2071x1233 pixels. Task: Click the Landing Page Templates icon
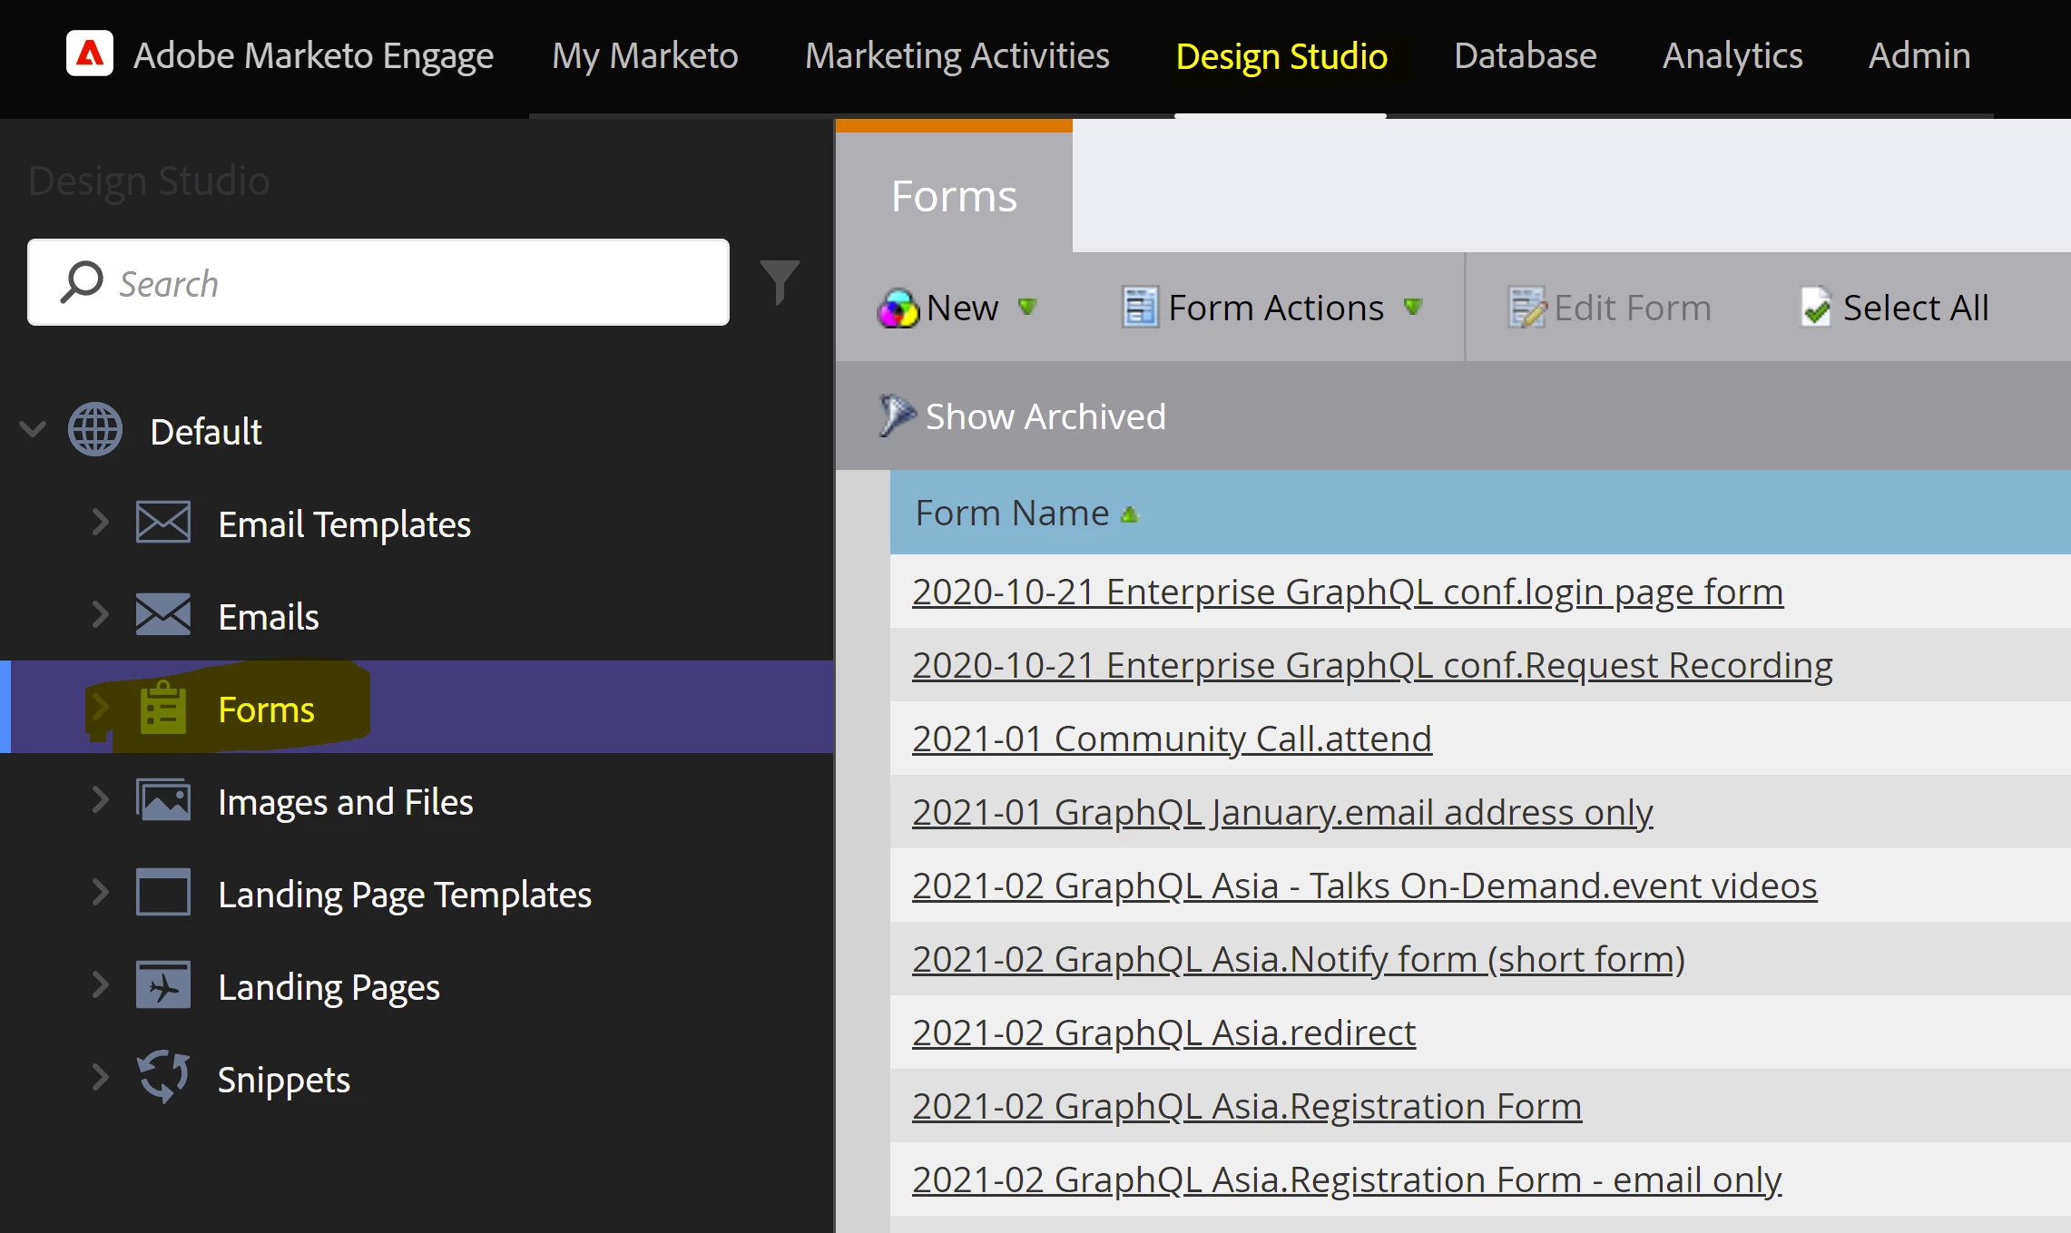[163, 893]
